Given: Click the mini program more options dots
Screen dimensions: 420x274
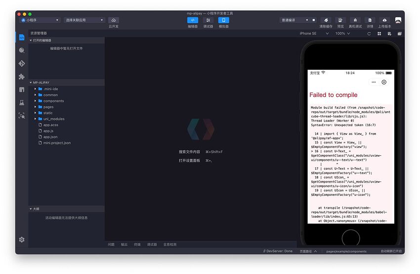Looking at the screenshot, I should (x=374, y=82).
